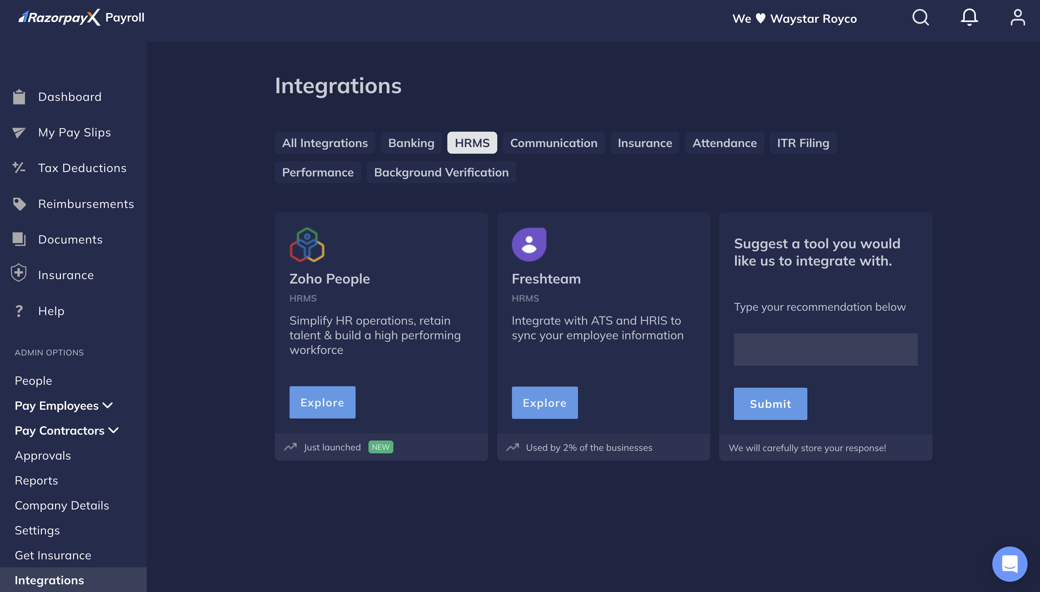
Task: Click the Integrations page heading
Action: (x=338, y=85)
